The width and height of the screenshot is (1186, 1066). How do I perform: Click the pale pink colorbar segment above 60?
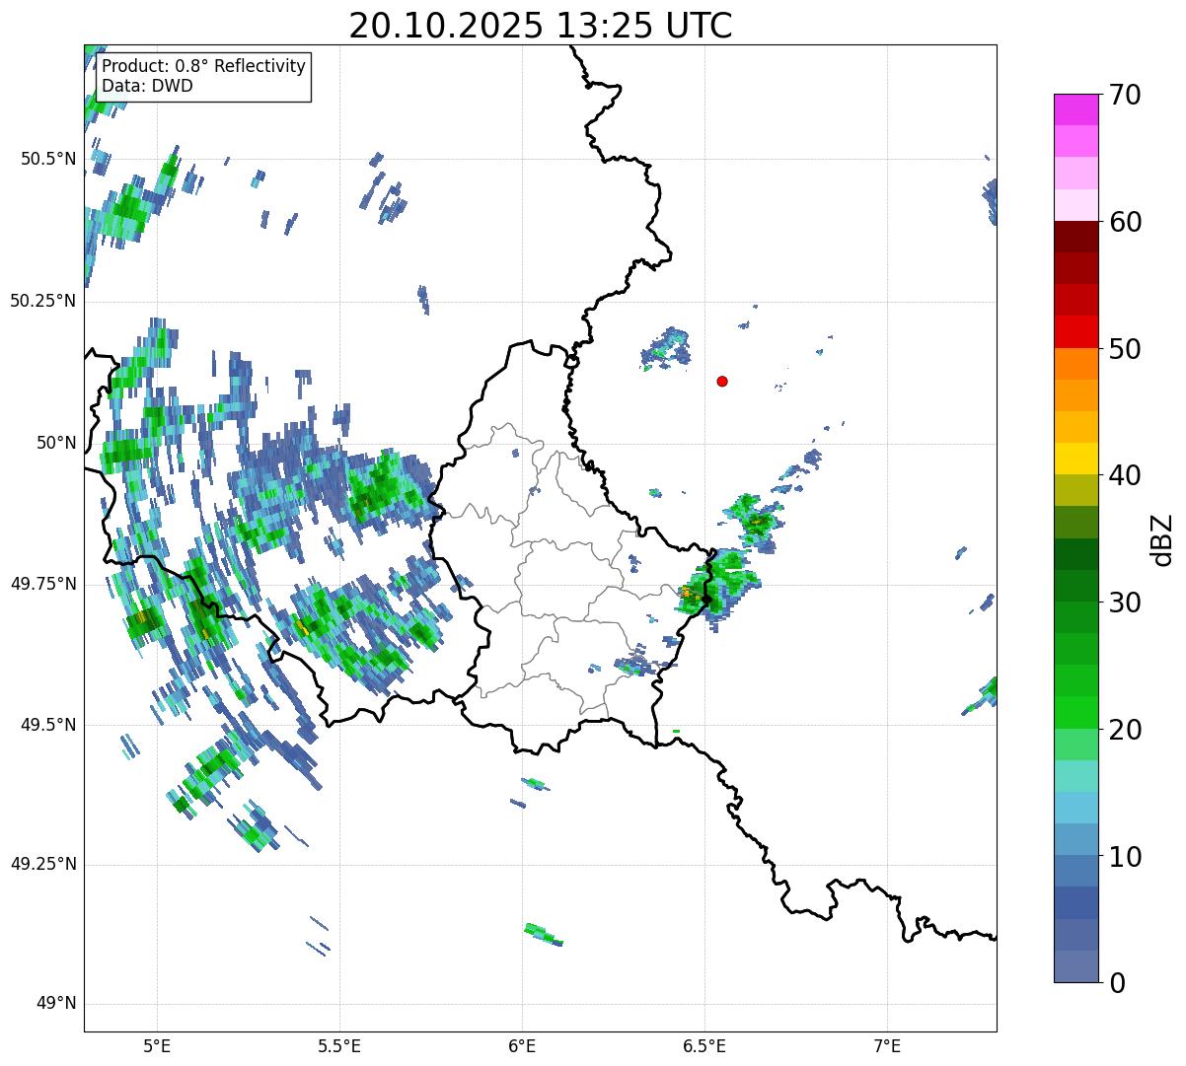(x=1076, y=205)
